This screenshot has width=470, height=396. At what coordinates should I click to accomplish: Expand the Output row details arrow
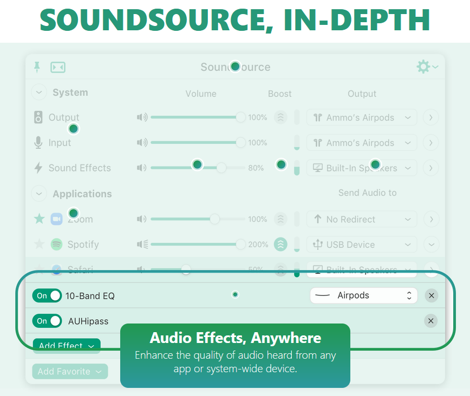430,117
